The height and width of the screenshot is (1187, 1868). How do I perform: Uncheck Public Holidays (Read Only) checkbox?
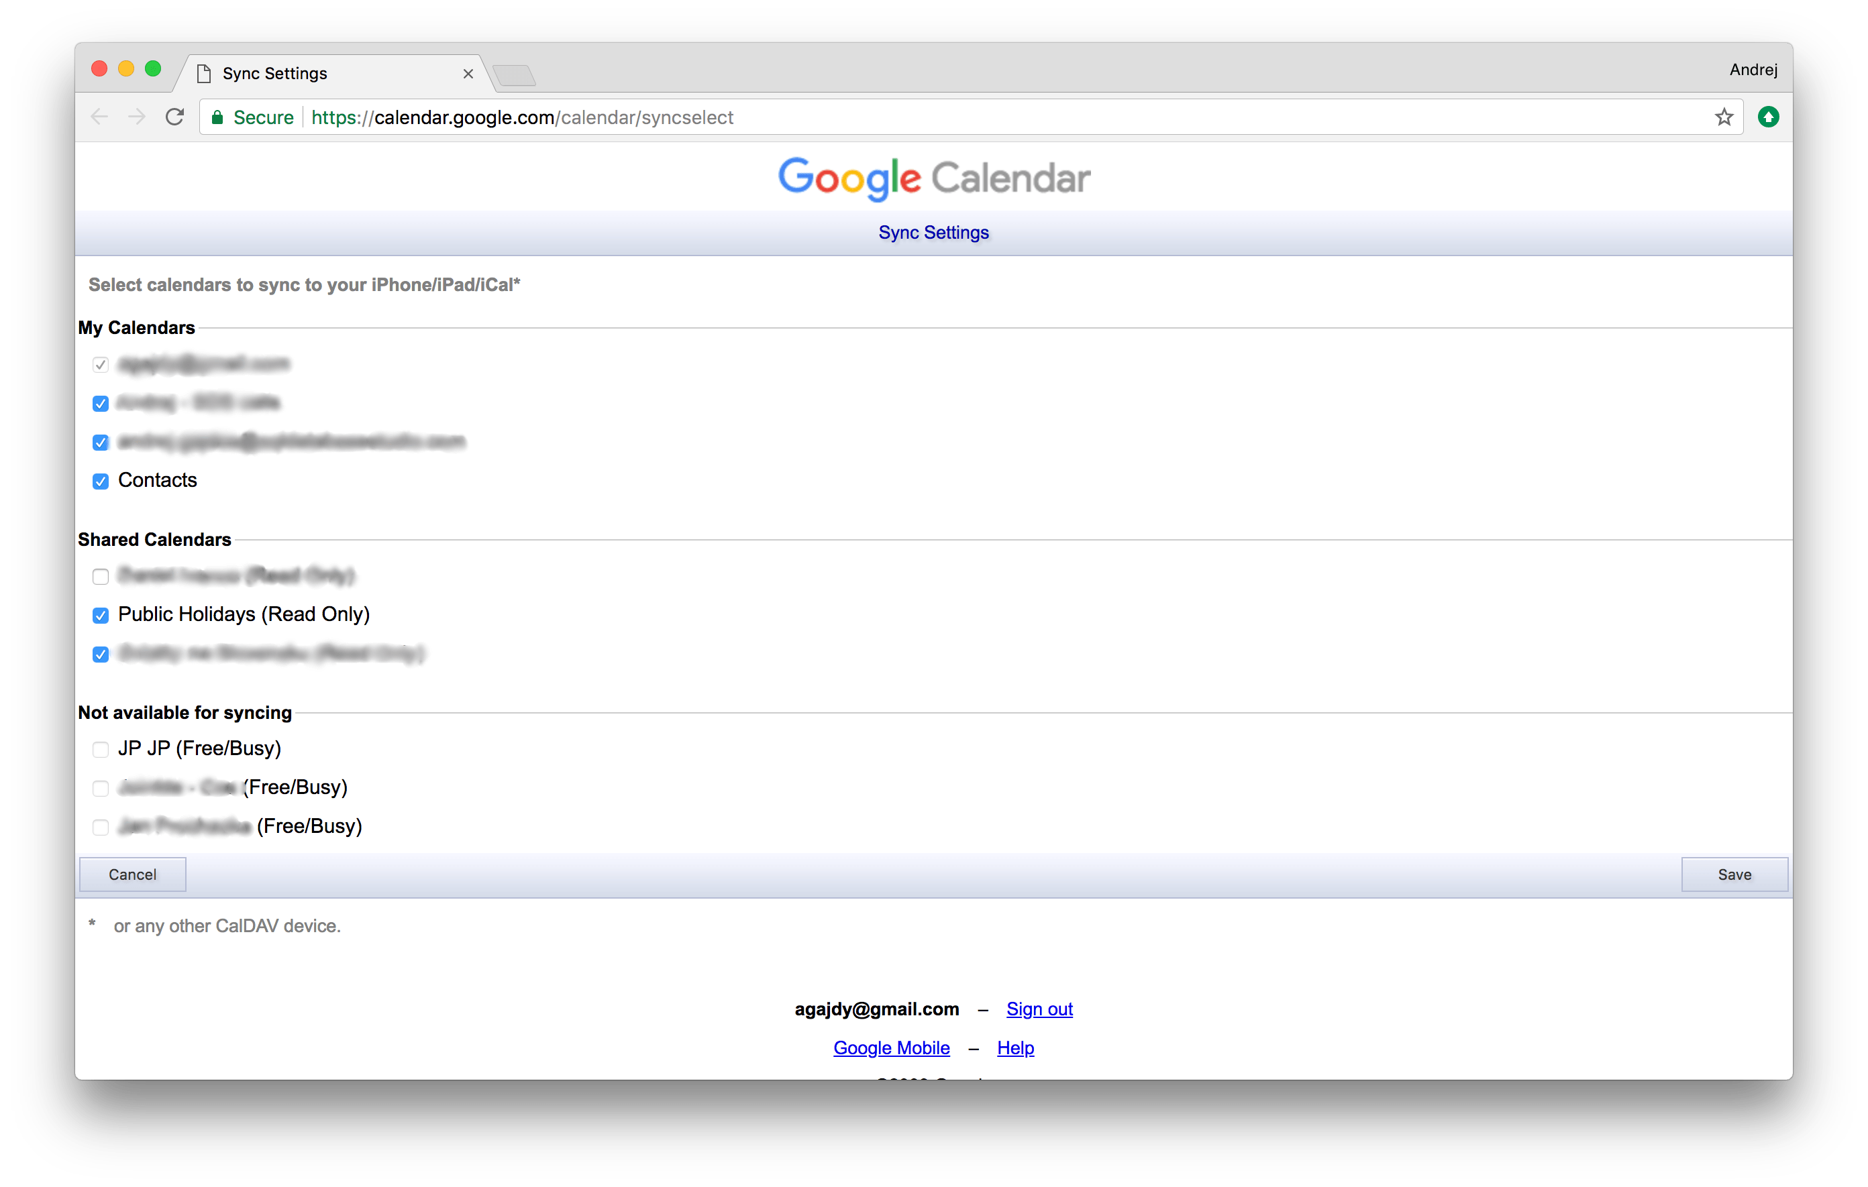[x=101, y=616]
